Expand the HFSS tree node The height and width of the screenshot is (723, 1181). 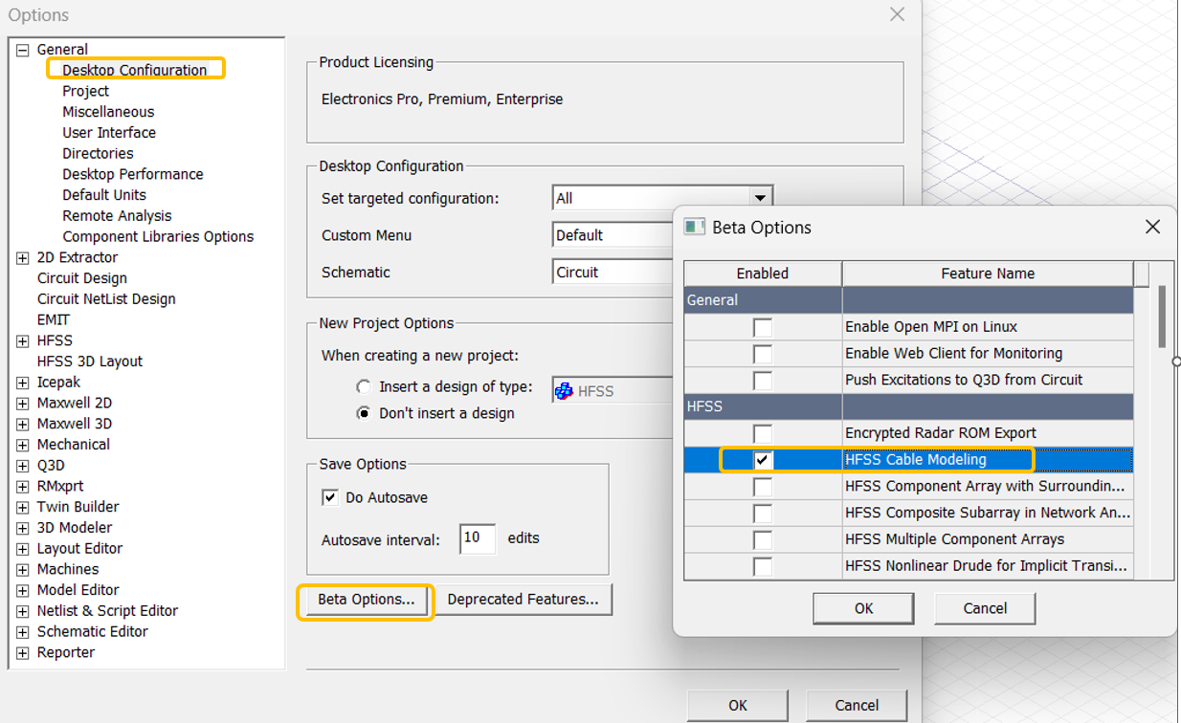pos(23,341)
